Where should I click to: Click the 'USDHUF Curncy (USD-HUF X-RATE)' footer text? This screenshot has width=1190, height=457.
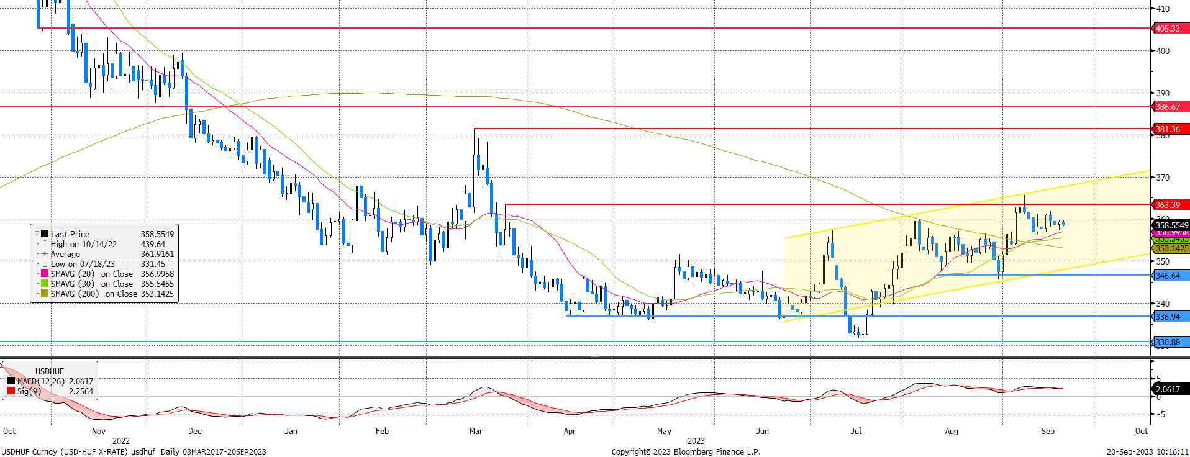65,451
